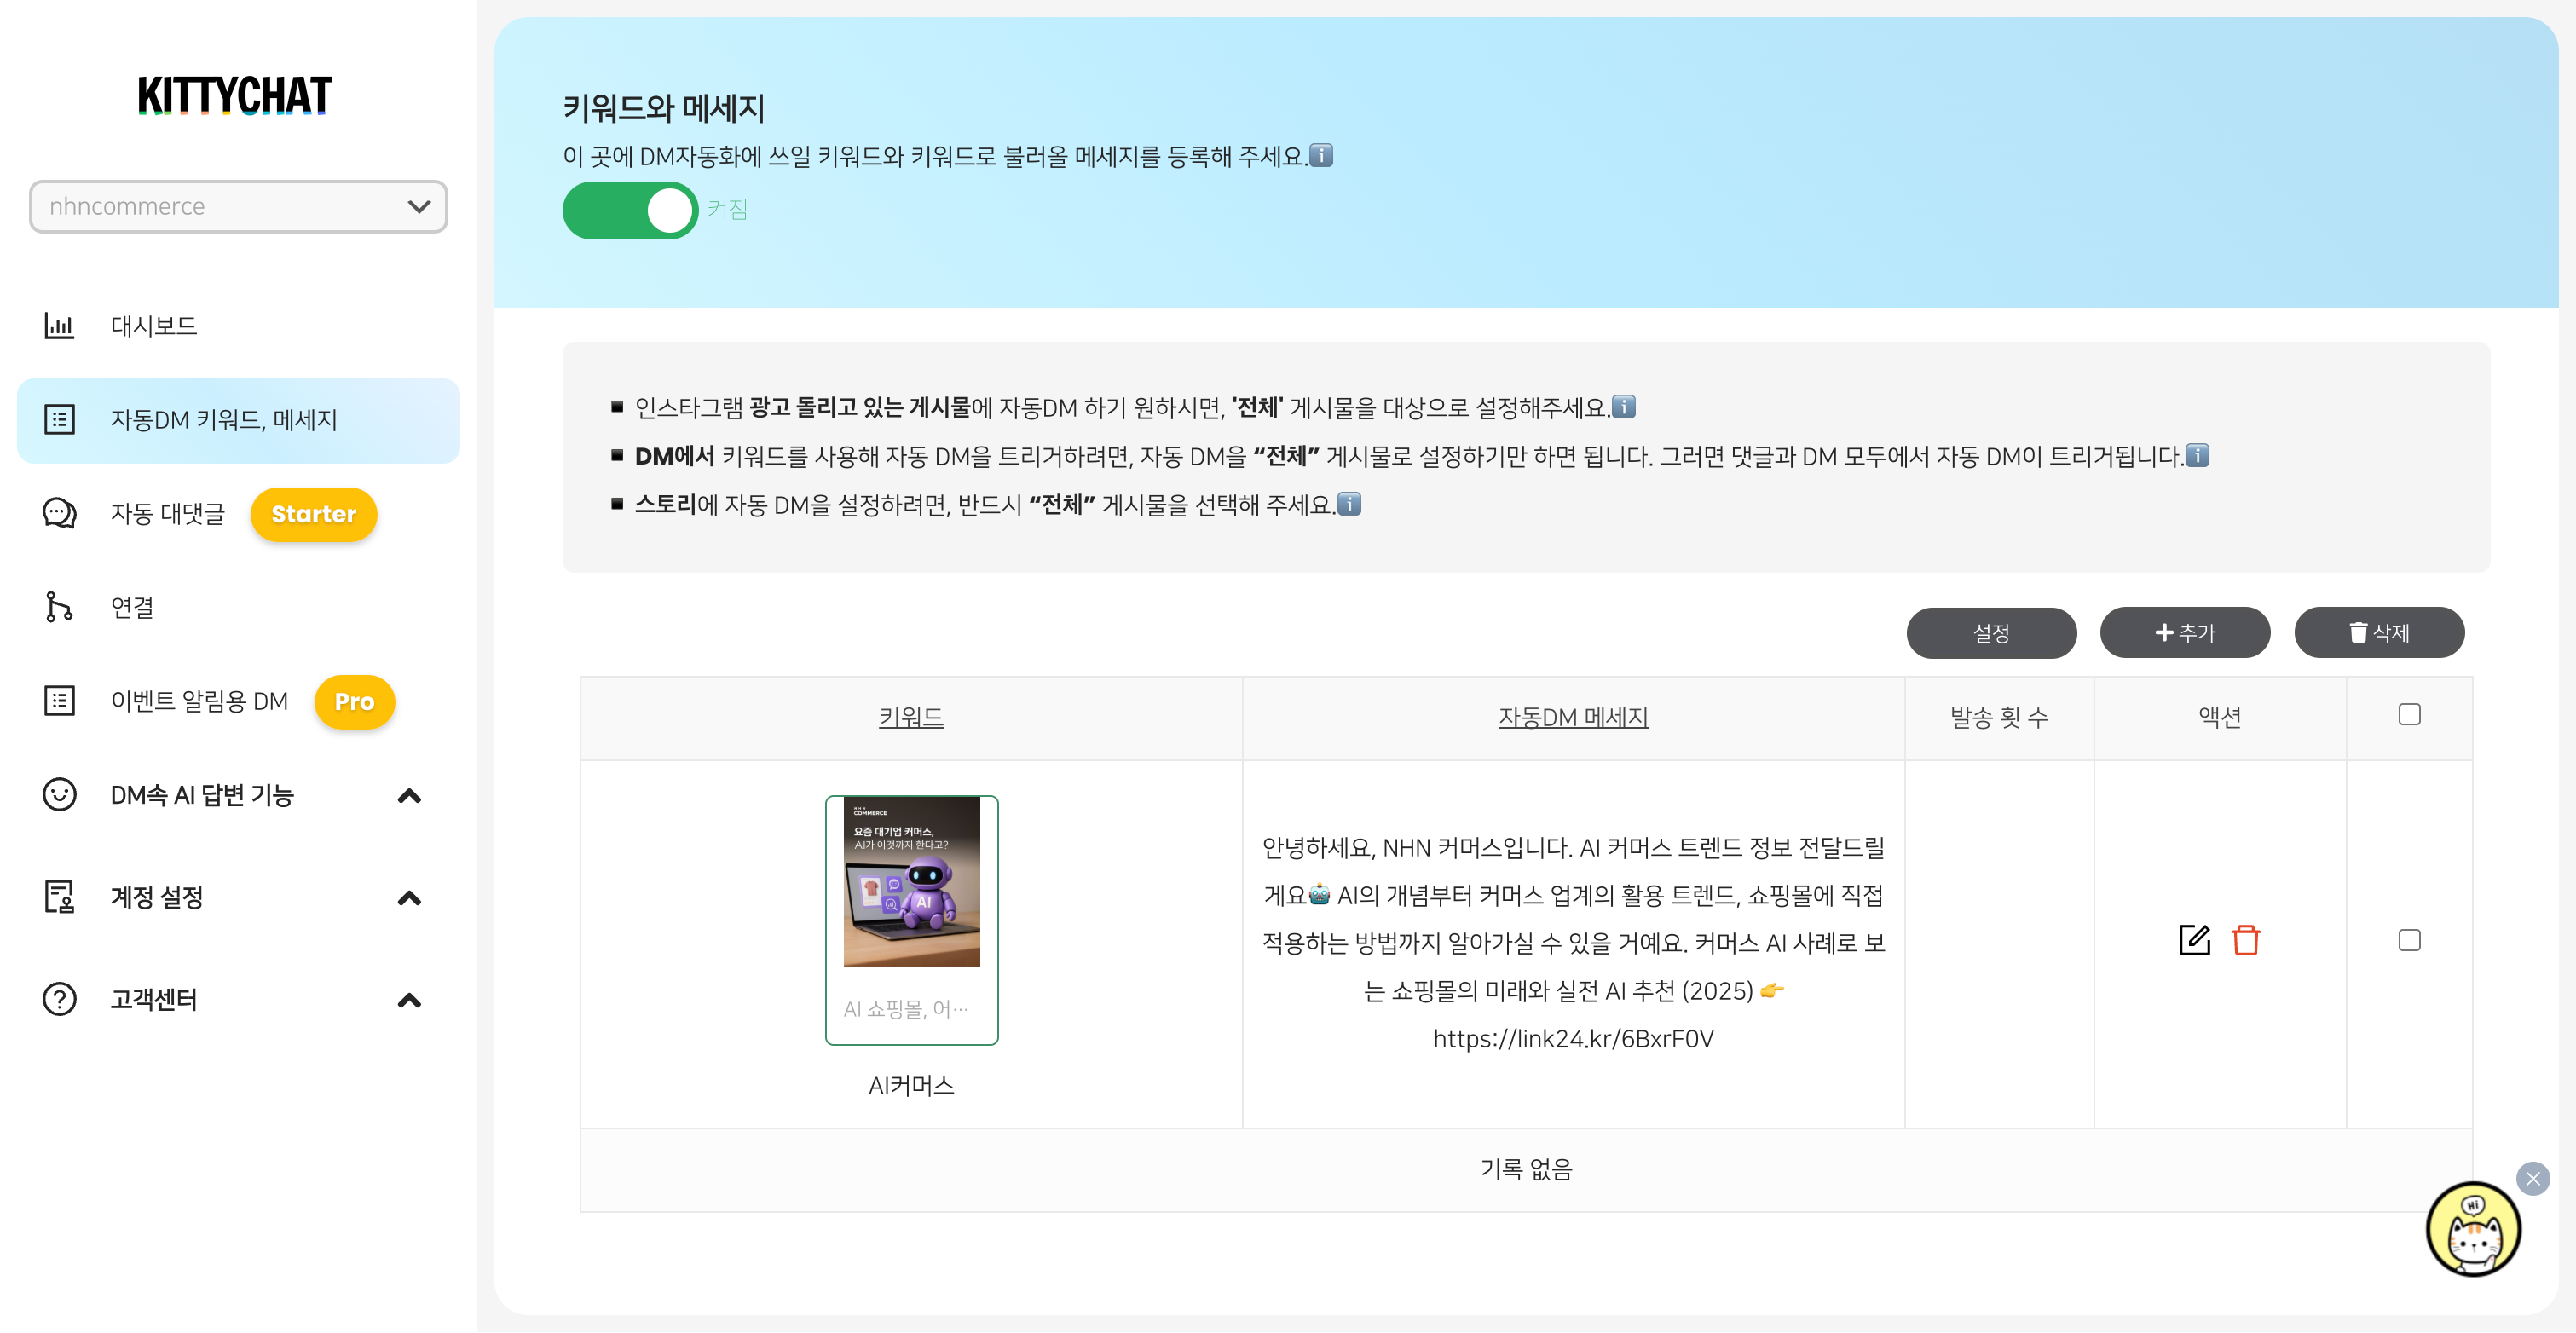Viewport: 2576px width, 1333px height.
Task: Sort the table by 키워드 column
Action: (x=911, y=716)
